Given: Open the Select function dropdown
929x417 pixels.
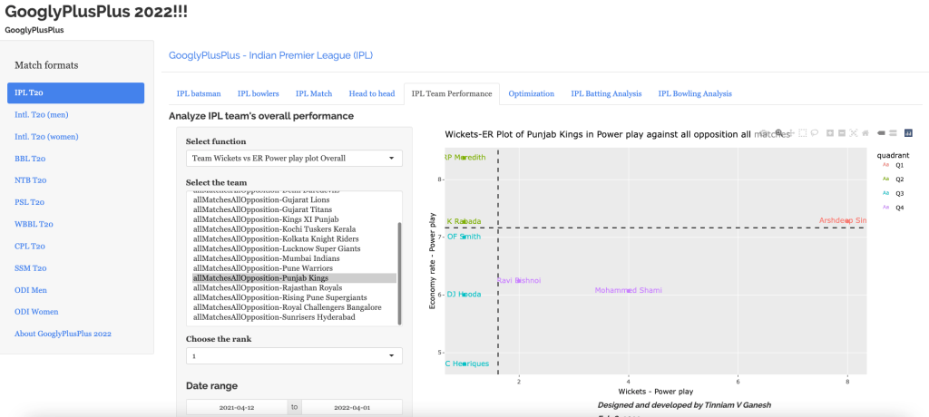Looking at the screenshot, I should [x=294, y=159].
